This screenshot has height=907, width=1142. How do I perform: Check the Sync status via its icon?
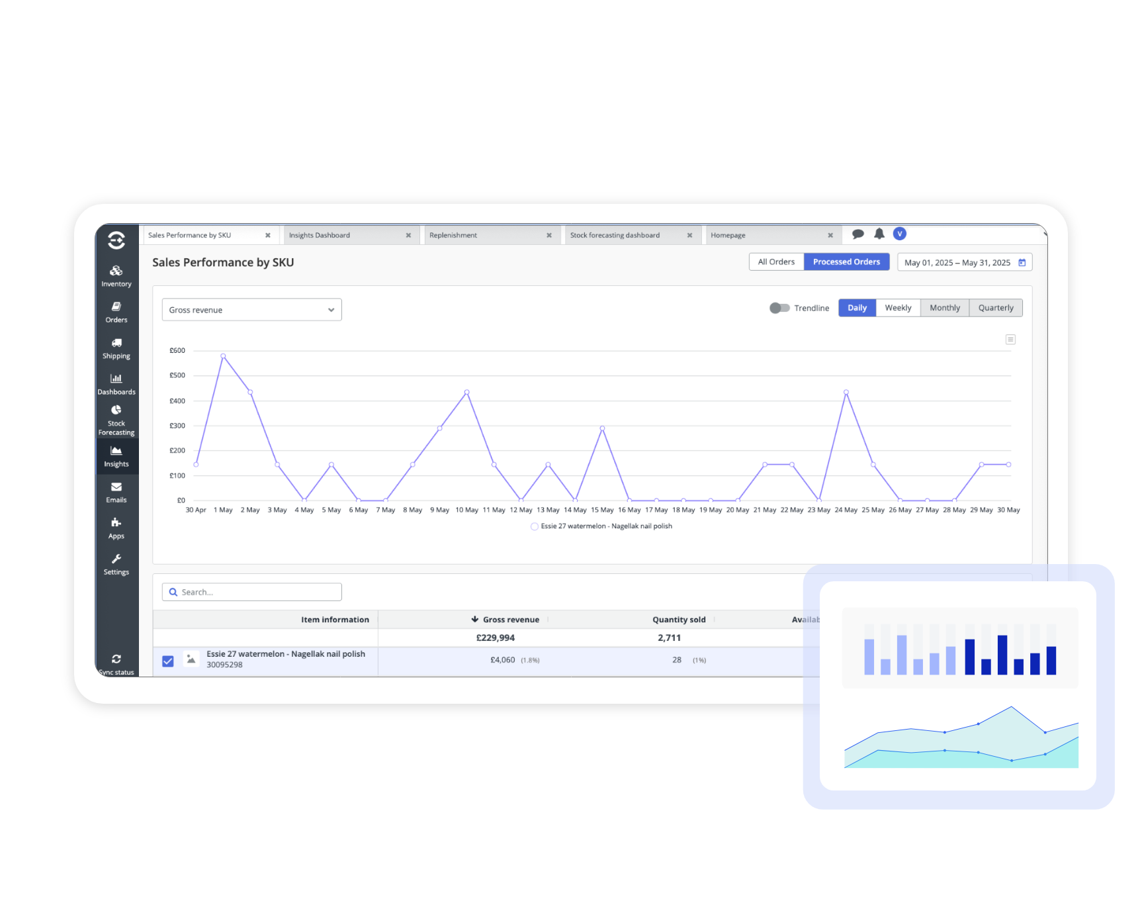pos(116,659)
